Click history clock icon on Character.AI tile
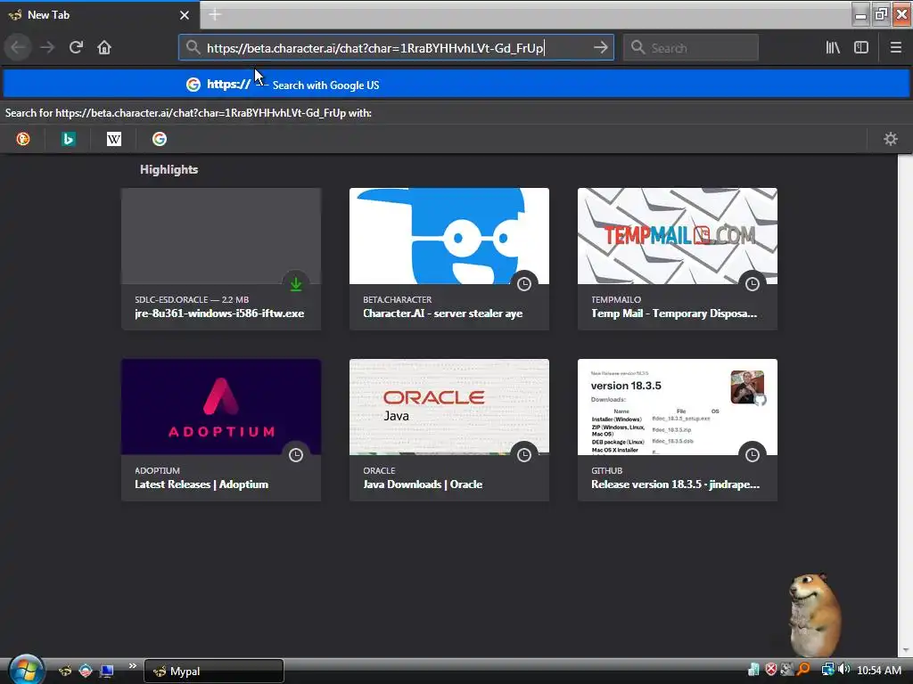 click(x=524, y=284)
